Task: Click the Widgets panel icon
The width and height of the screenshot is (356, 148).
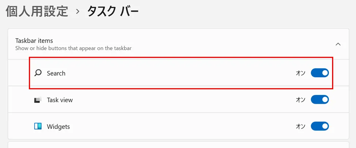Action: coord(38,126)
